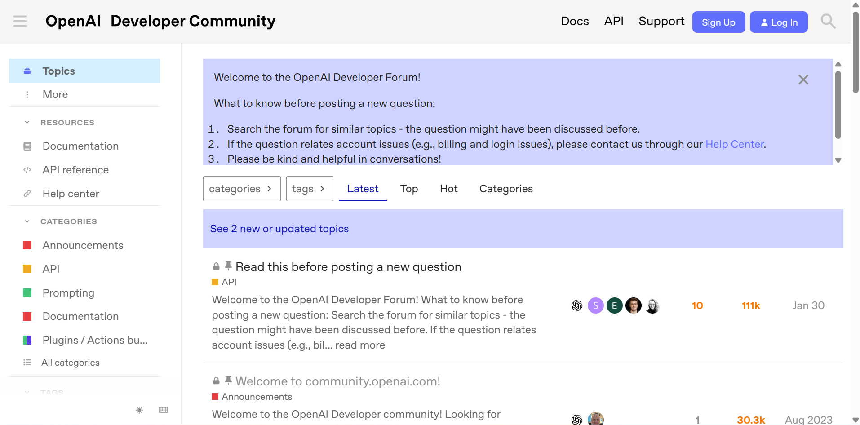
Task: Show the 2 new or updated topics
Action: [279, 229]
